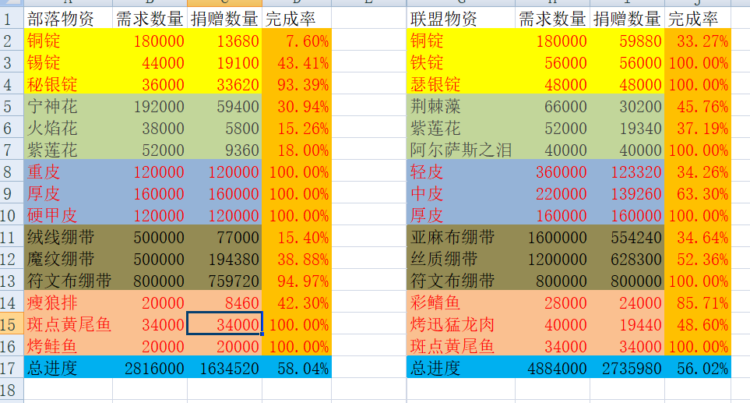Click row header 1
This screenshot has width=750, height=403.
[11, 19]
